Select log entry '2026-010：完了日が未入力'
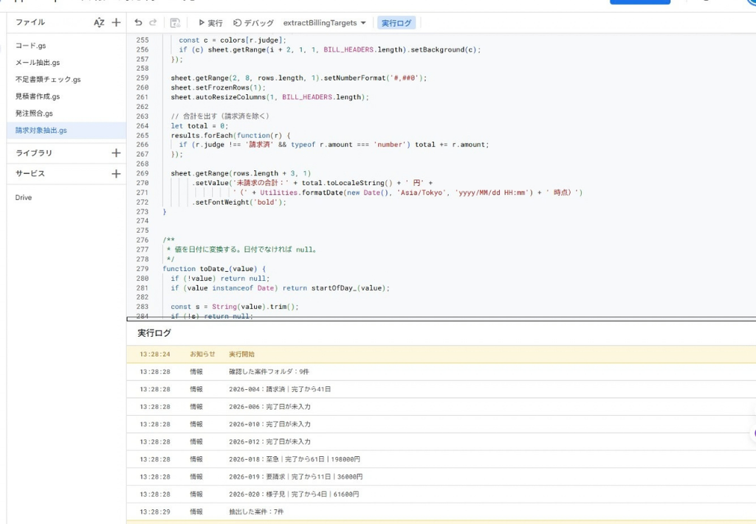Screen dimensions: 756x524 pos(441,424)
